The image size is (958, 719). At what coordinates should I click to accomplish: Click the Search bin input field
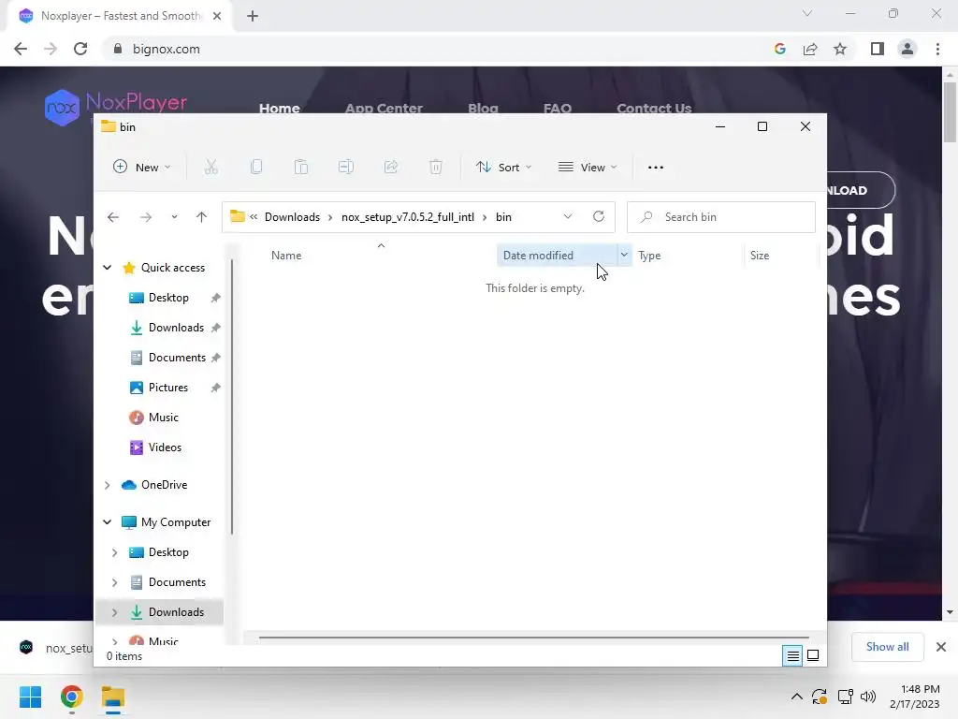click(x=721, y=217)
